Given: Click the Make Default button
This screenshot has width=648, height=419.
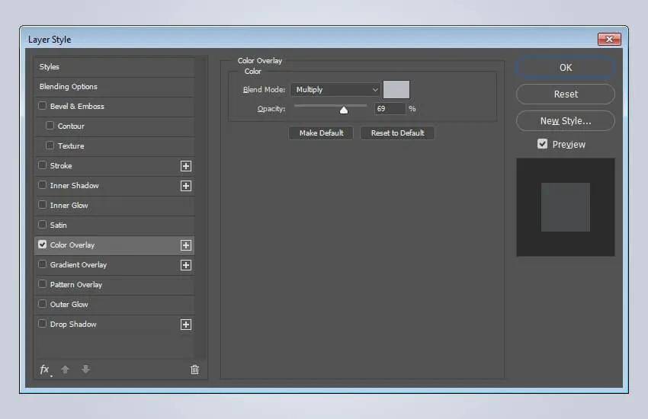Looking at the screenshot, I should pyautogui.click(x=321, y=133).
